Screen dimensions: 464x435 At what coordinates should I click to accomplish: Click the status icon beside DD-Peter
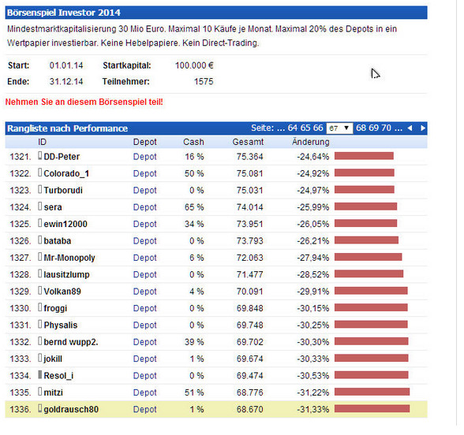point(40,156)
